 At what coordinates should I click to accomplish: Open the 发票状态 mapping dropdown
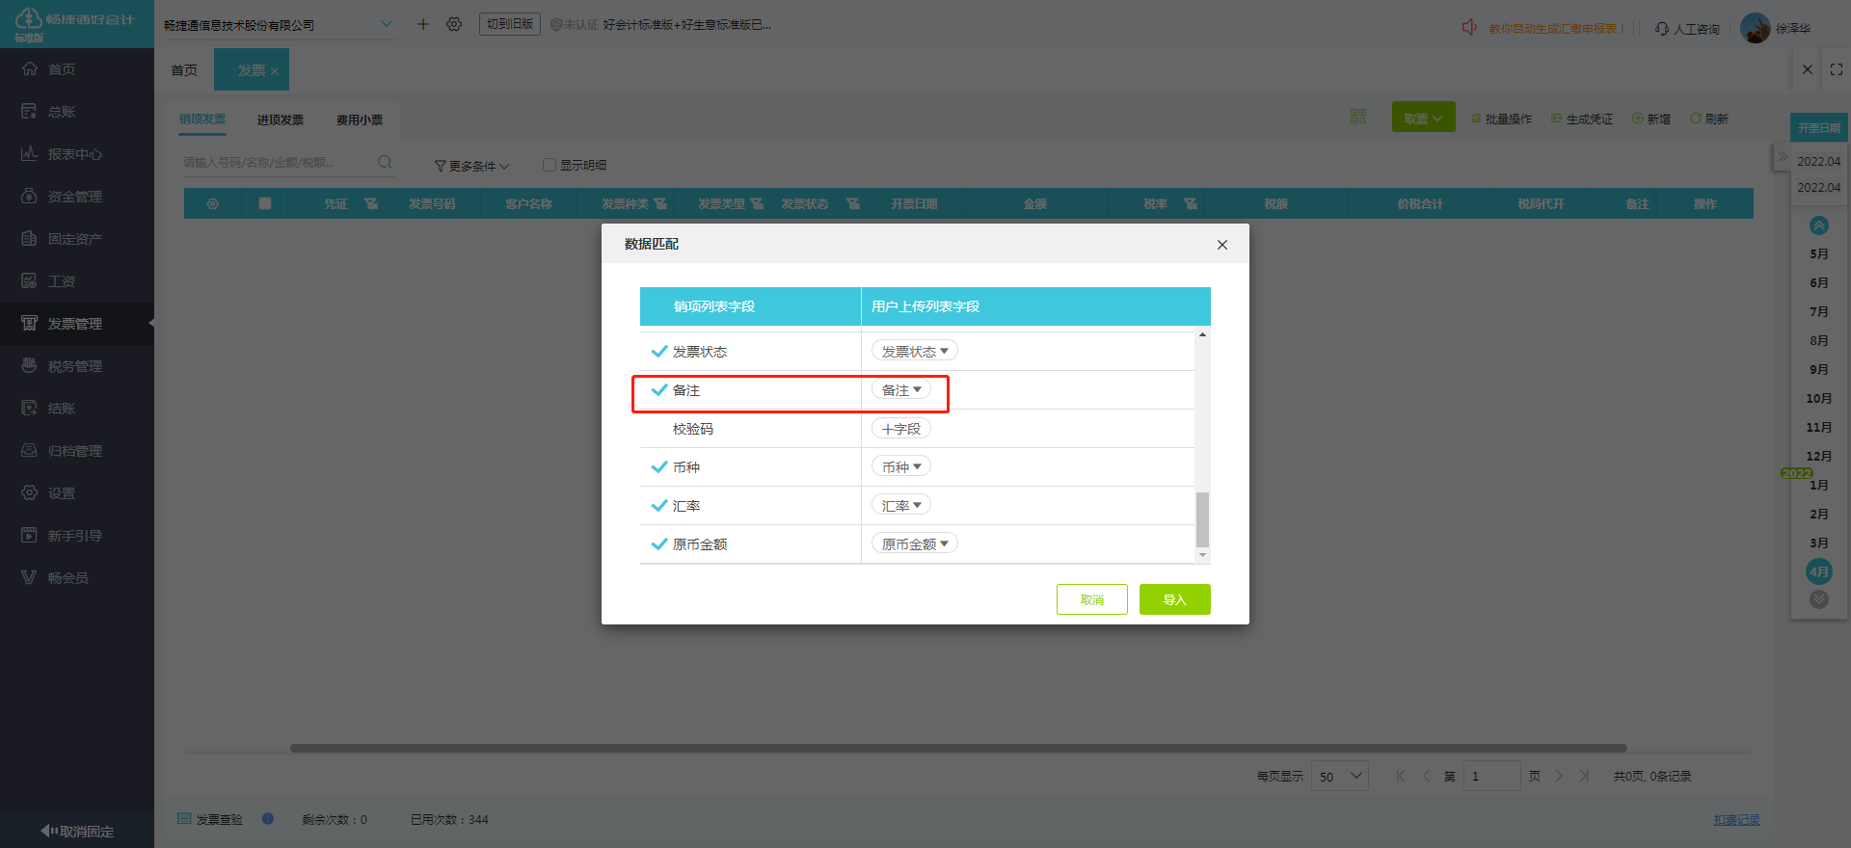(914, 352)
